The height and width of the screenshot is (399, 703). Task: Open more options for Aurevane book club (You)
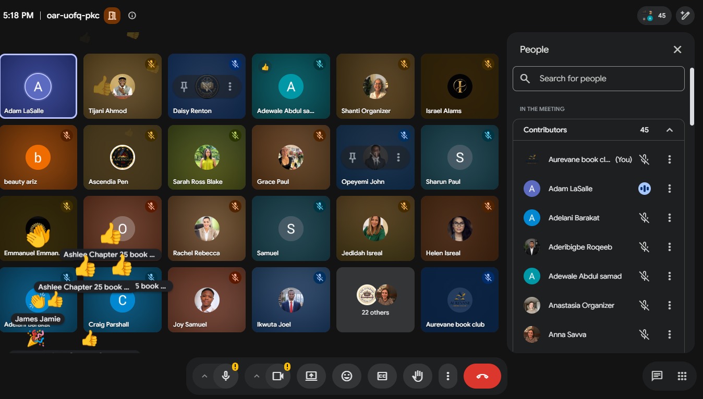tap(670, 159)
